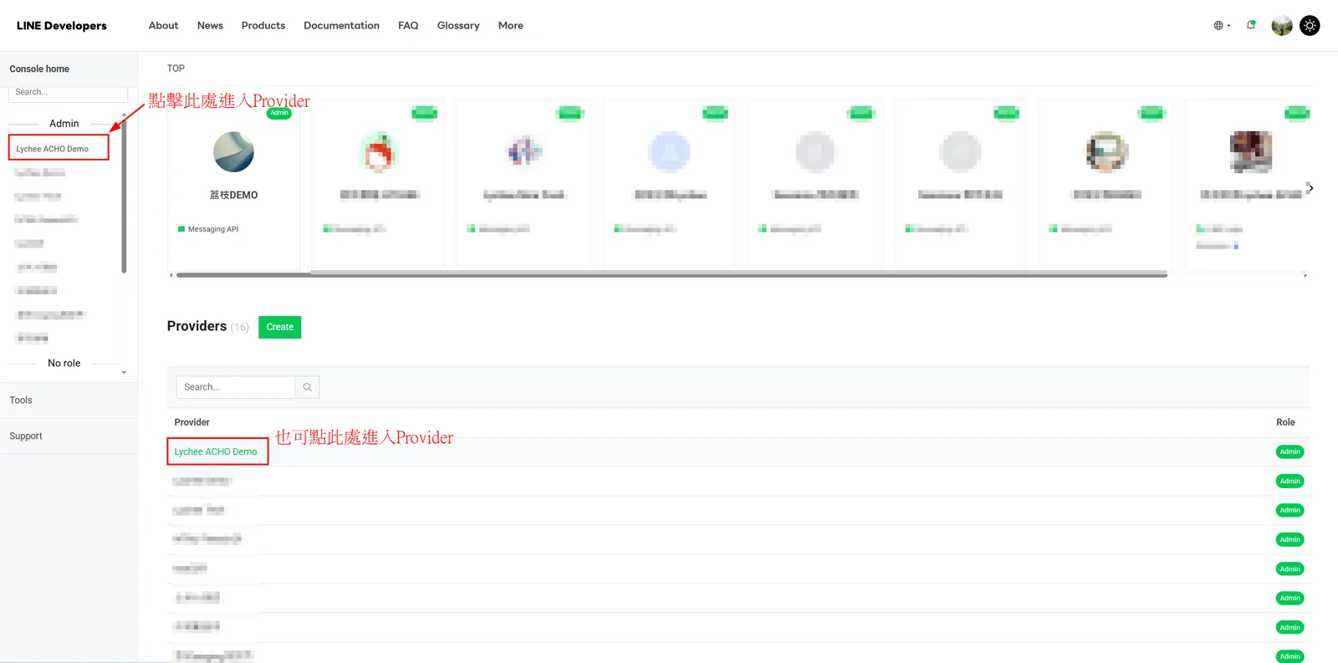Open the Products menu

[x=263, y=26]
